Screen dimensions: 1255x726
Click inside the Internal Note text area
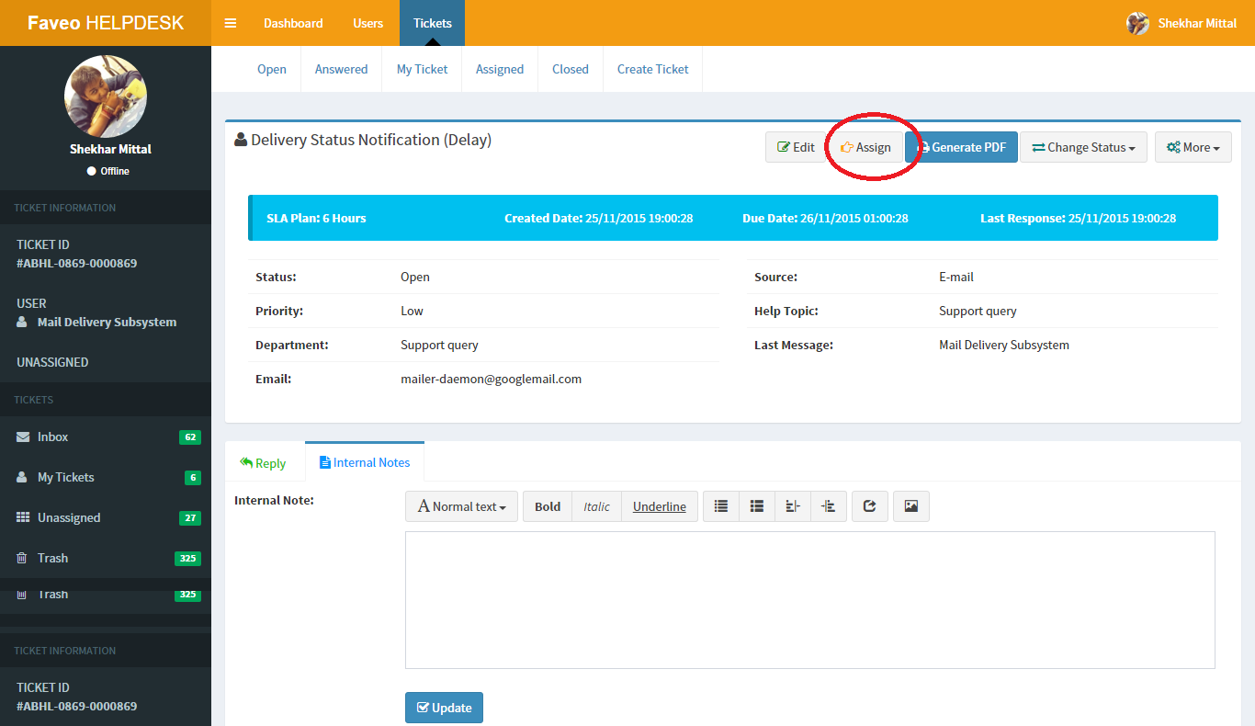pos(809,599)
